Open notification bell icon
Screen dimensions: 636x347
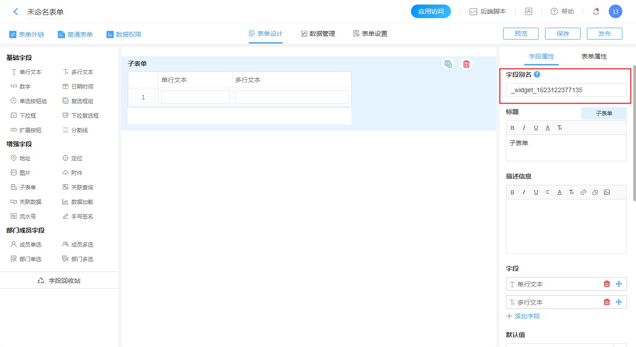(596, 12)
